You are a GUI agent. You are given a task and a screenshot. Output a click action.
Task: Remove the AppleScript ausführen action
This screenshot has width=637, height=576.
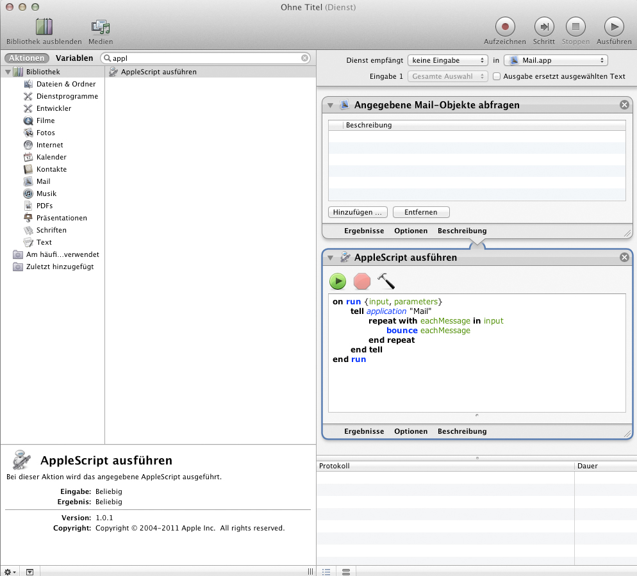(x=624, y=257)
